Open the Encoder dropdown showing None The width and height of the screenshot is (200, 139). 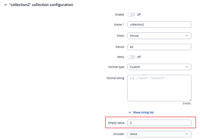click(x=159, y=134)
